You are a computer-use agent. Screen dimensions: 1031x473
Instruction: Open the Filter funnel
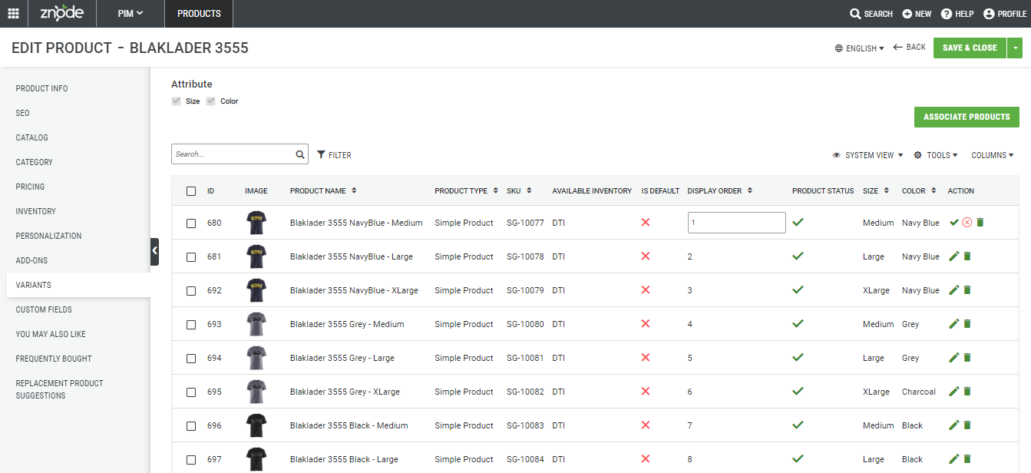pyautogui.click(x=321, y=154)
